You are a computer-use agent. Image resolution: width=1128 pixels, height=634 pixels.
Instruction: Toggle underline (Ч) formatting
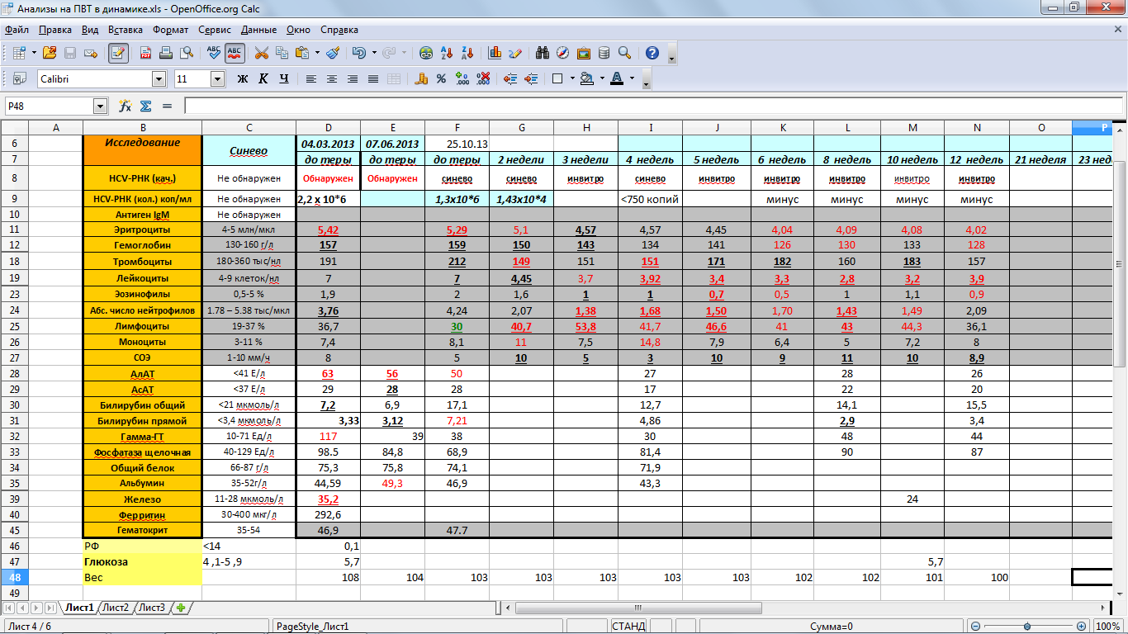pyautogui.click(x=284, y=79)
